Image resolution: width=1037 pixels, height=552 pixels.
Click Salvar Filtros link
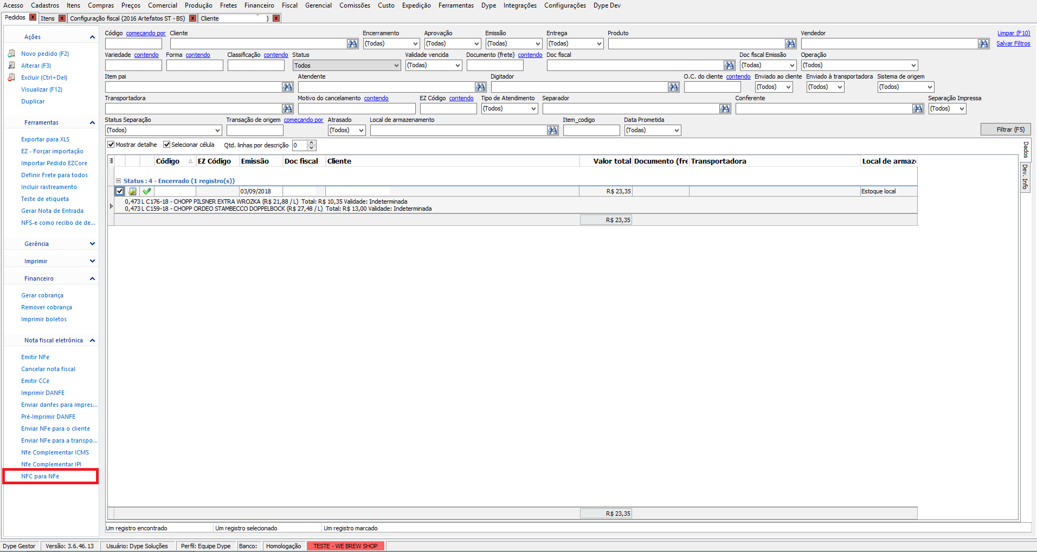click(x=1013, y=43)
